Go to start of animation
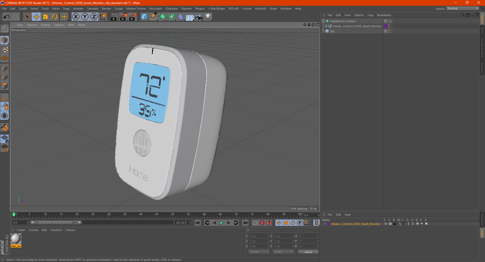This screenshot has width=485, height=262. [x=198, y=223]
